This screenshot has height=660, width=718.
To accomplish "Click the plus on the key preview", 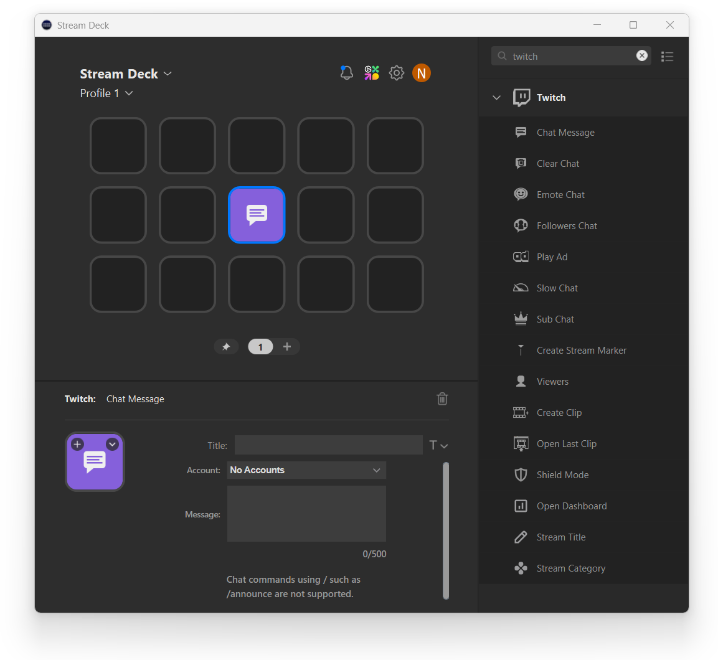I will click(x=77, y=444).
